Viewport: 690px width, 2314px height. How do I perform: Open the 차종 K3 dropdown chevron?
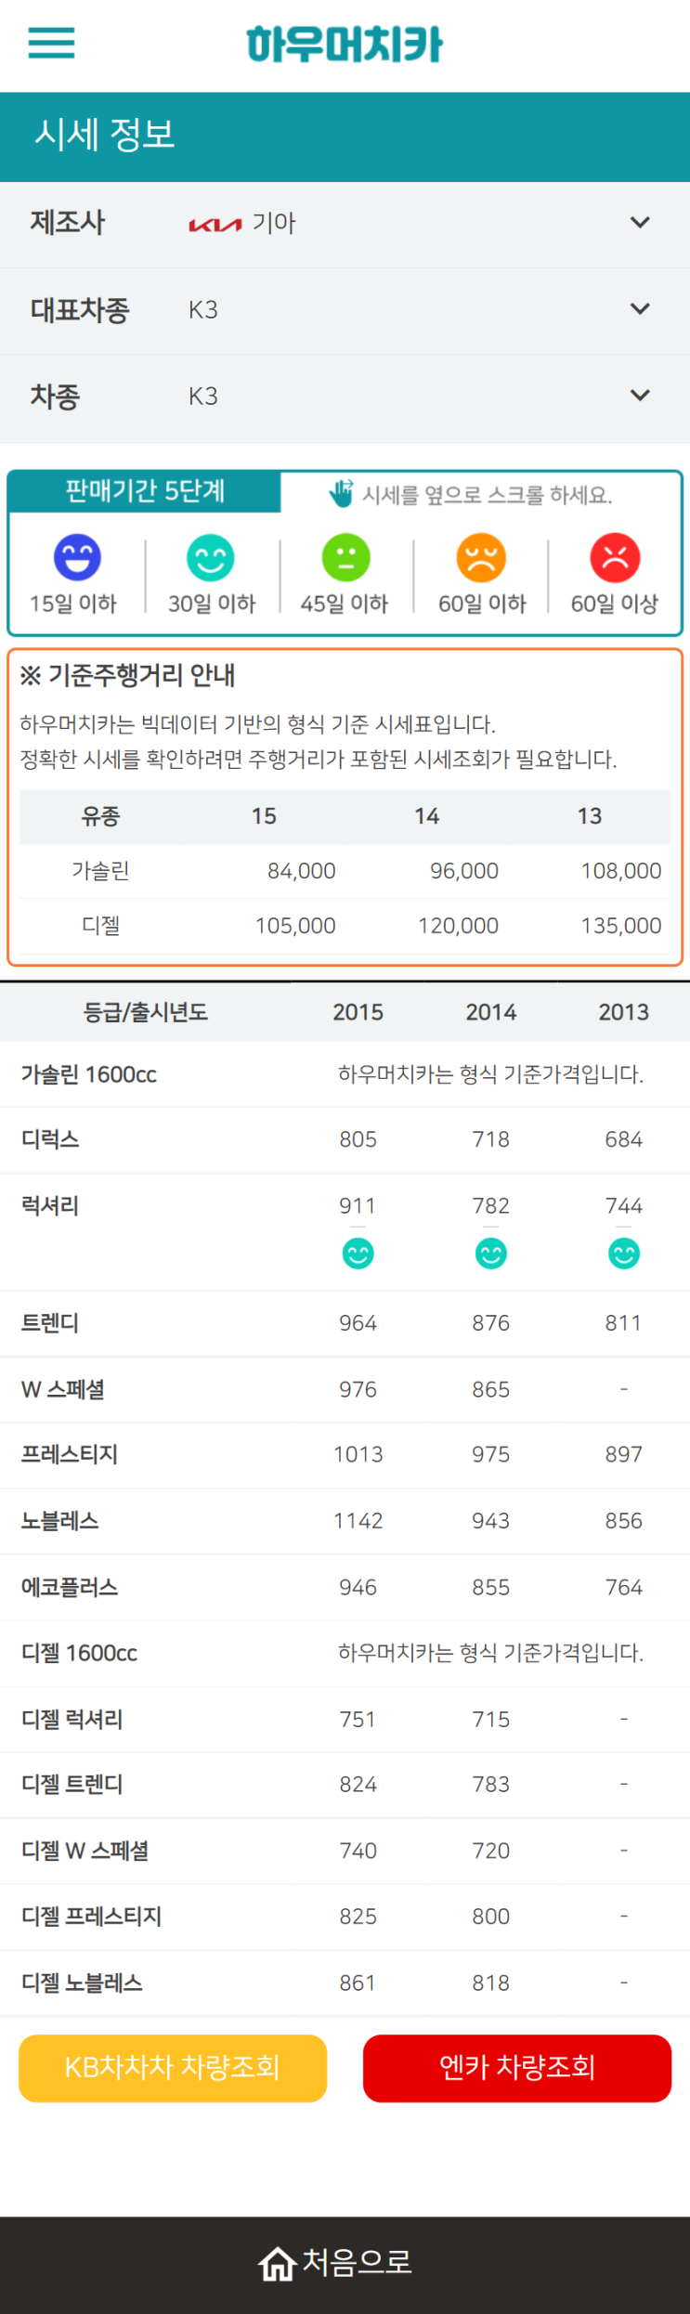(x=640, y=396)
